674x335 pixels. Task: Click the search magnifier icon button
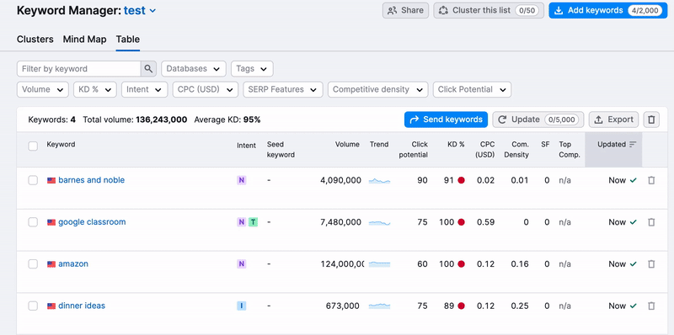coord(148,69)
